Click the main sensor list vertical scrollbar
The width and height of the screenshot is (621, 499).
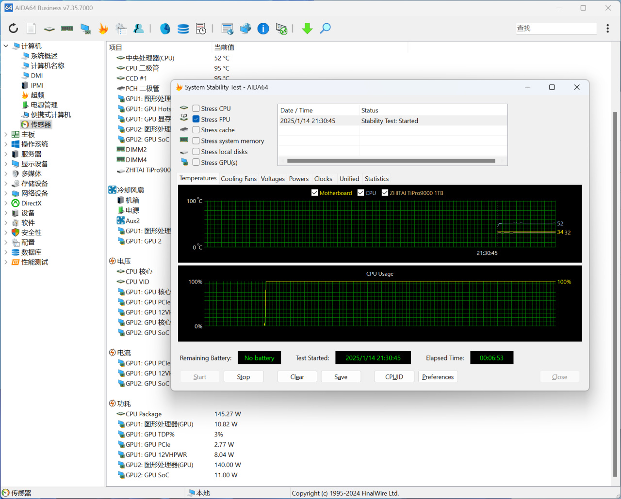(615, 295)
